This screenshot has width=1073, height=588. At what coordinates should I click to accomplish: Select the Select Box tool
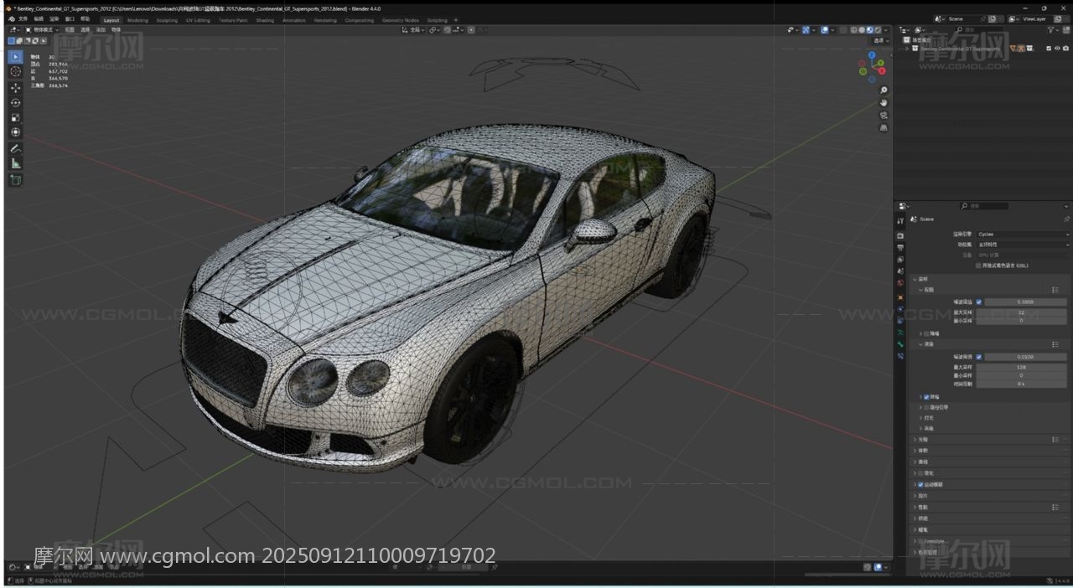[15, 57]
